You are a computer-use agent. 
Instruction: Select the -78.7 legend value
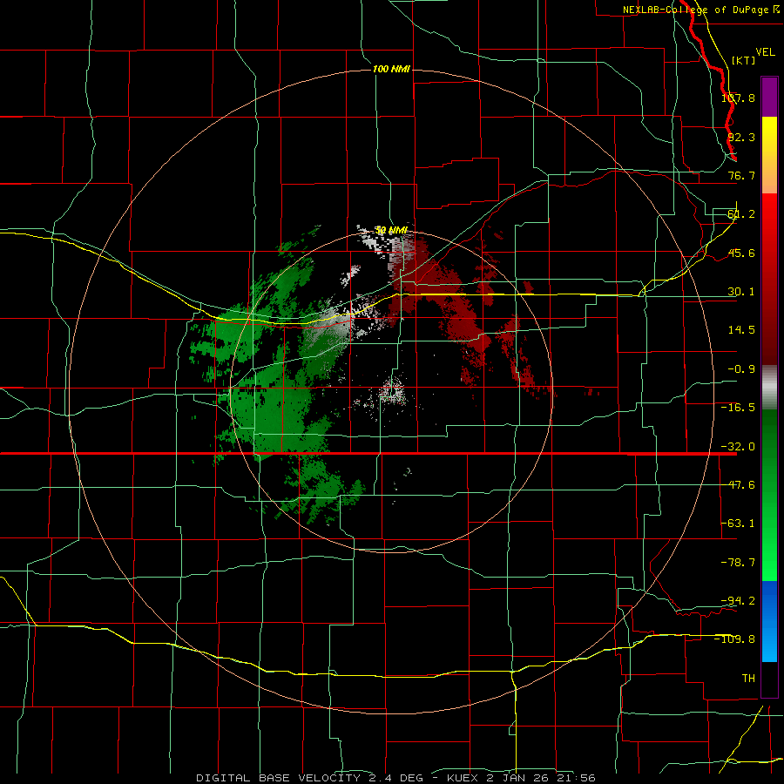(x=738, y=563)
